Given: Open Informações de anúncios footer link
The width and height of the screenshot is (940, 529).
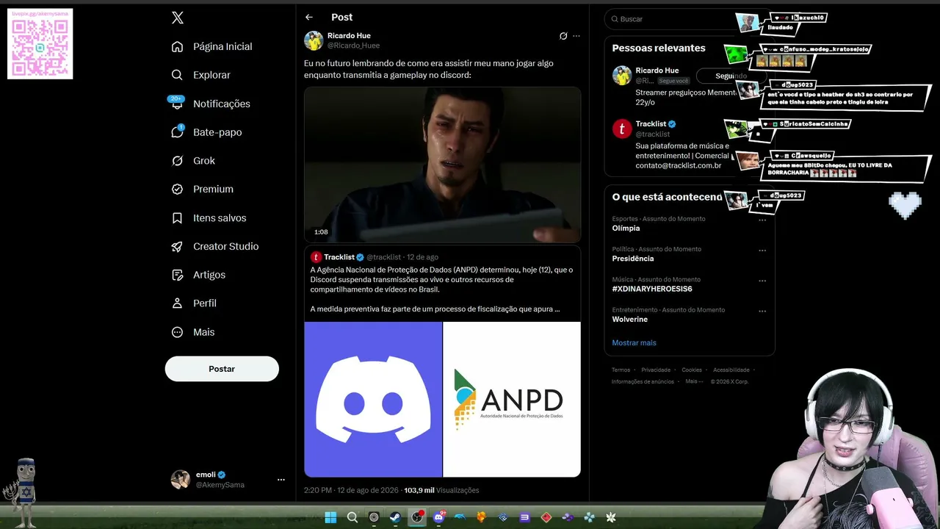Looking at the screenshot, I should coord(643,382).
